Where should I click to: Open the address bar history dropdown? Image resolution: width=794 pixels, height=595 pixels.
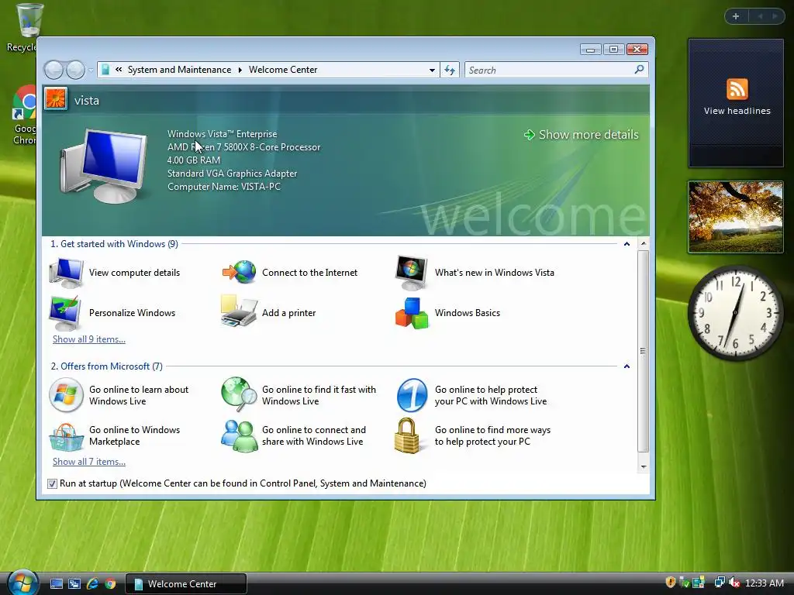(x=432, y=71)
